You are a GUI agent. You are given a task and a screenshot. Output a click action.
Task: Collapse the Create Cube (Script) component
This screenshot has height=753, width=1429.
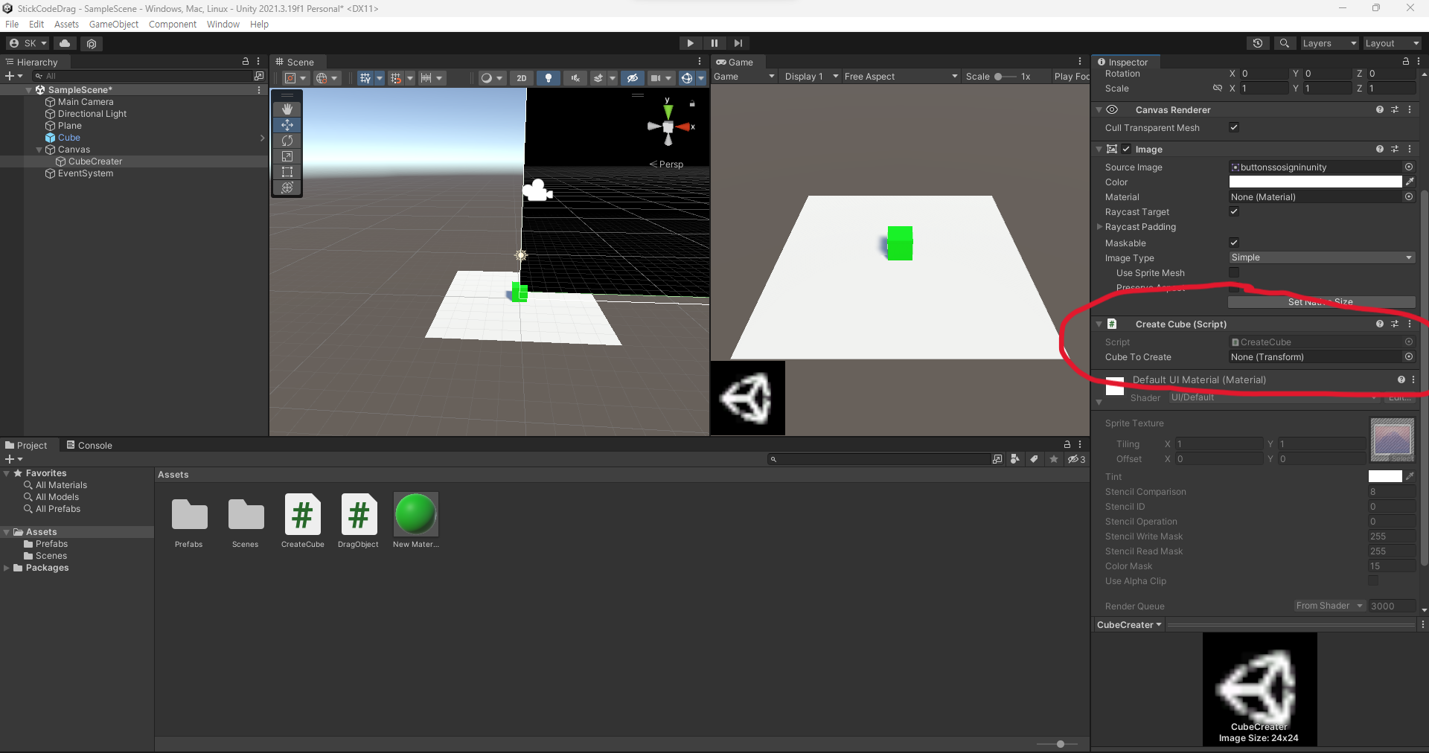pos(1099,324)
